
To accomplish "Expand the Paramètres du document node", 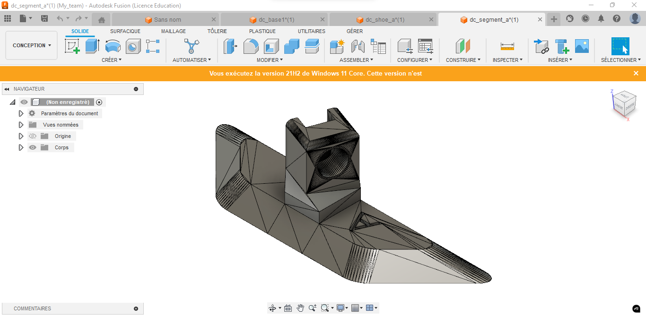I will coord(21,113).
